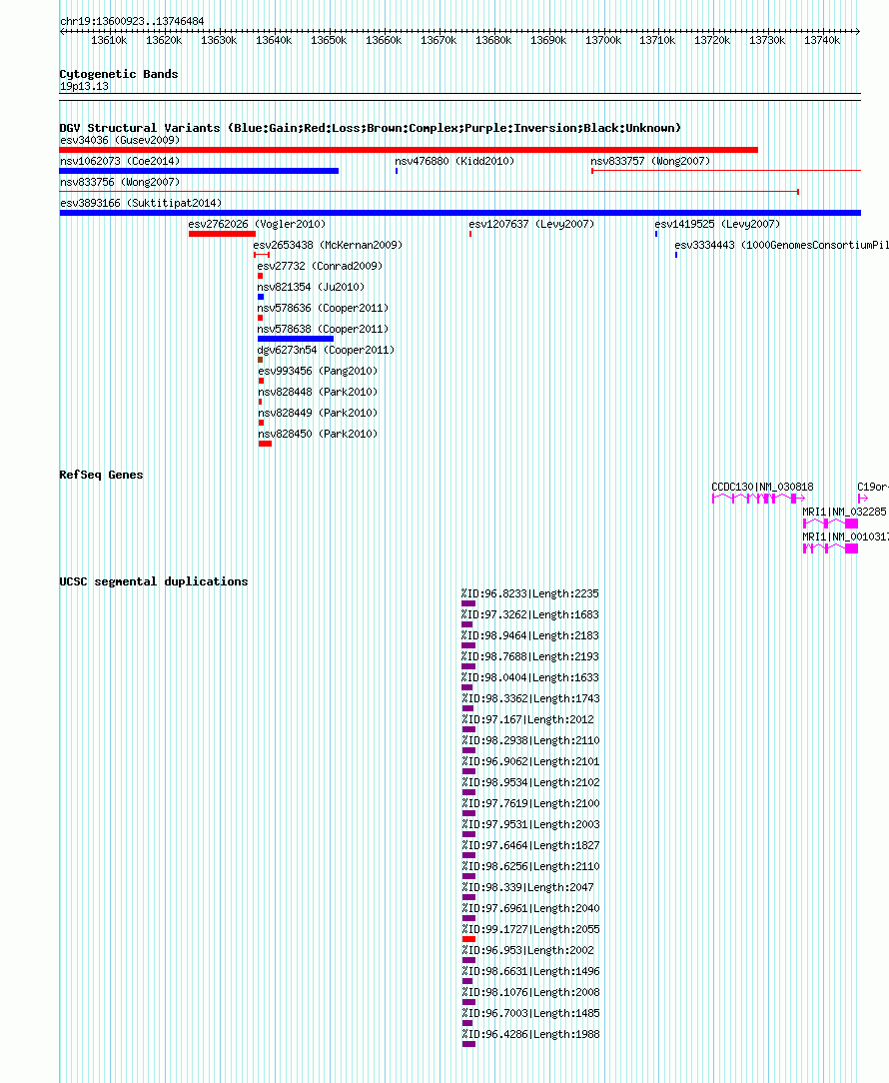Click duplication %ID:98.6631|Length:1496 label
889x1083 pixels.
click(x=530, y=971)
